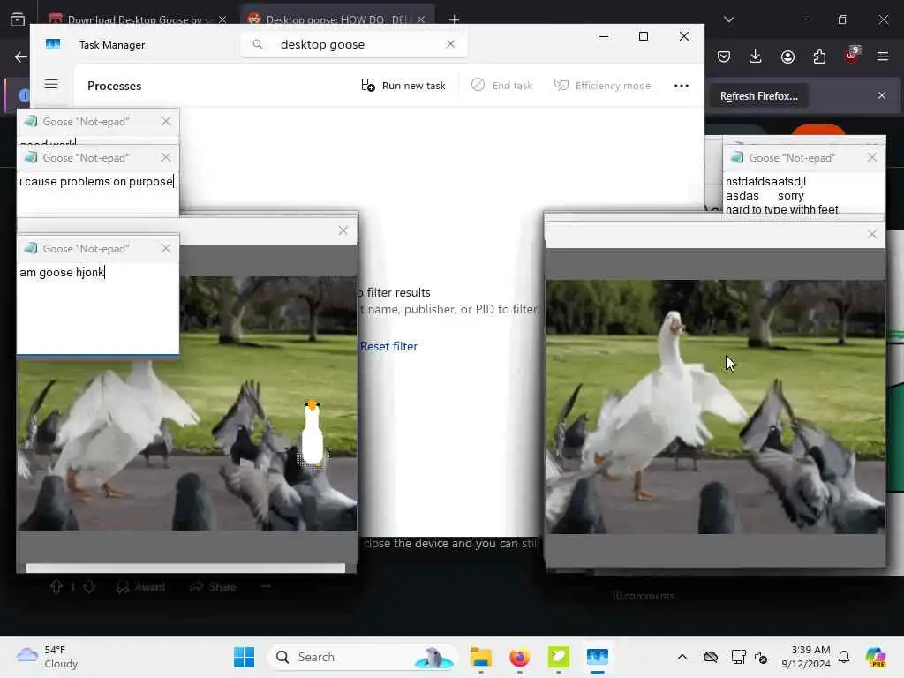Close the right goose meme image window
Viewport: 904px width, 678px height.
coord(871,233)
